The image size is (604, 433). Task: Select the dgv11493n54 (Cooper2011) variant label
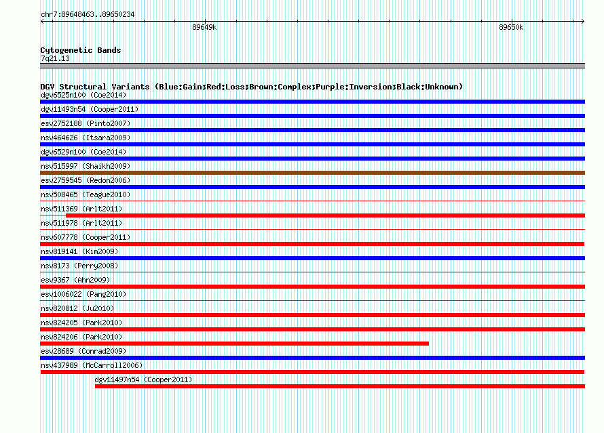pos(90,109)
